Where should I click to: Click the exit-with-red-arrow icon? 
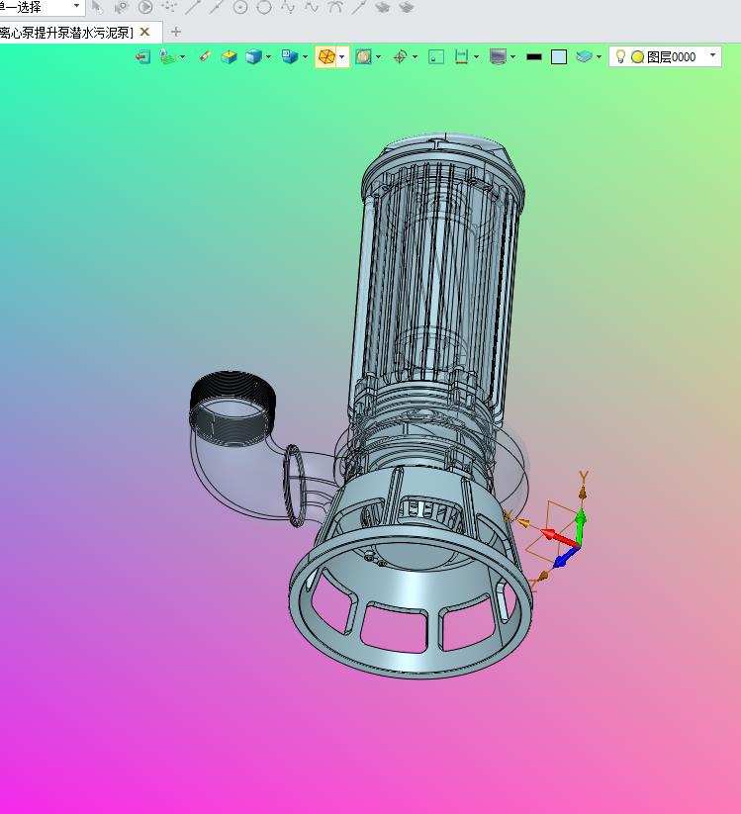[143, 56]
